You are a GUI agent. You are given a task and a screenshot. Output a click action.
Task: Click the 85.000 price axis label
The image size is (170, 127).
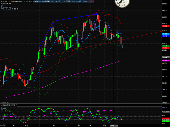click(165, 4)
